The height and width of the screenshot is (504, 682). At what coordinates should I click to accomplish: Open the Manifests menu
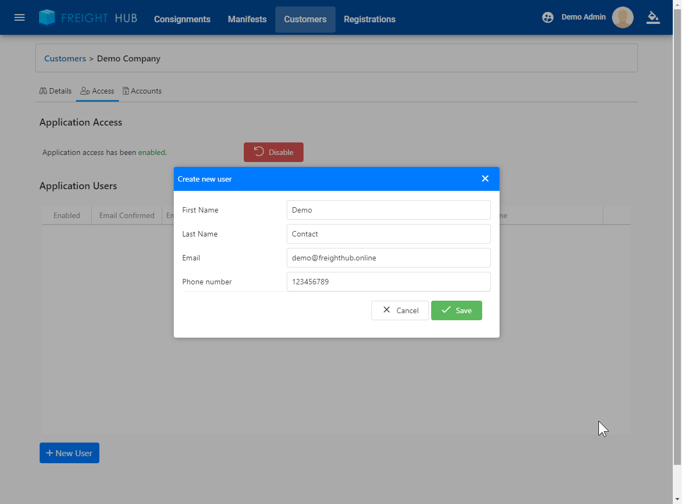pos(247,20)
